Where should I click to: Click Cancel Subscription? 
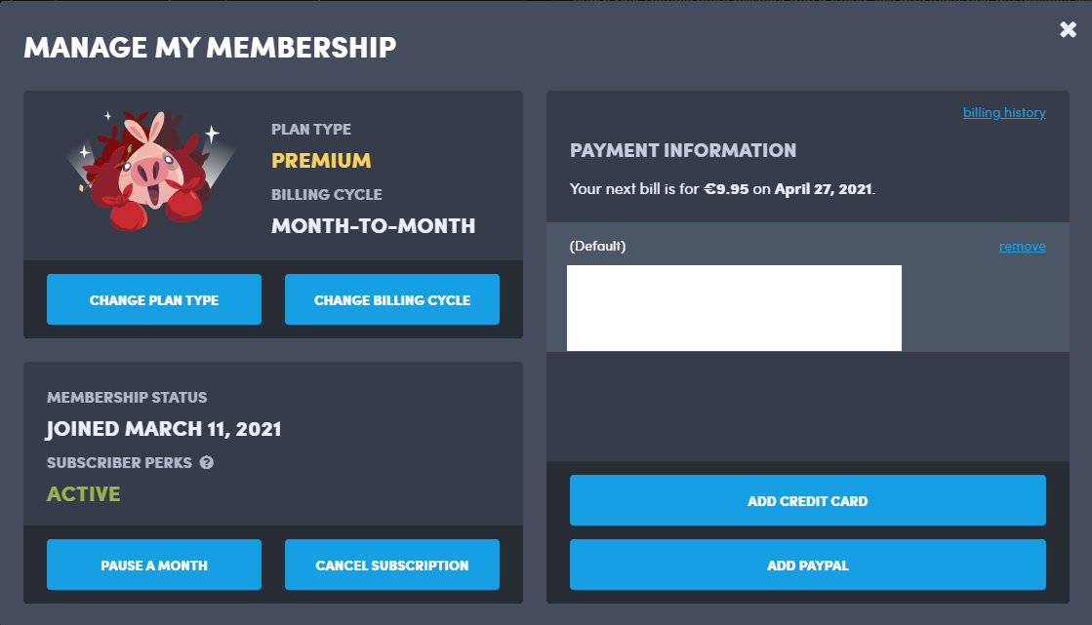click(x=392, y=565)
